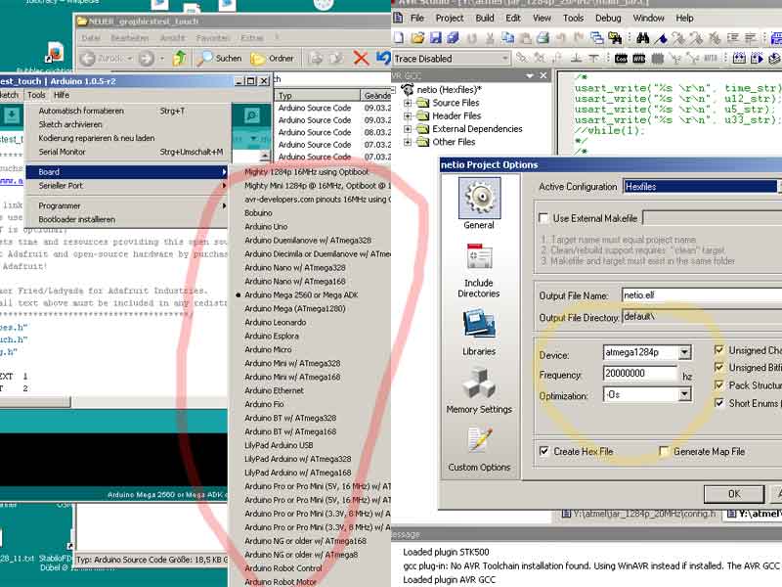Click the 'Con' programmer connect icon

[621, 59]
